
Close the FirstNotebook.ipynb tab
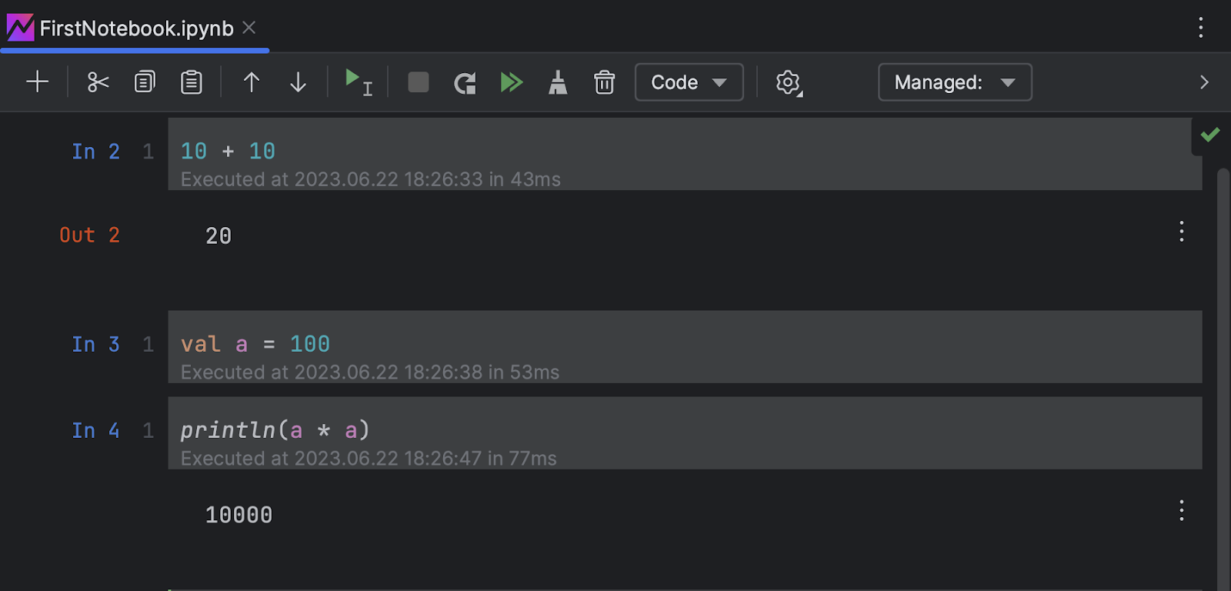(249, 28)
